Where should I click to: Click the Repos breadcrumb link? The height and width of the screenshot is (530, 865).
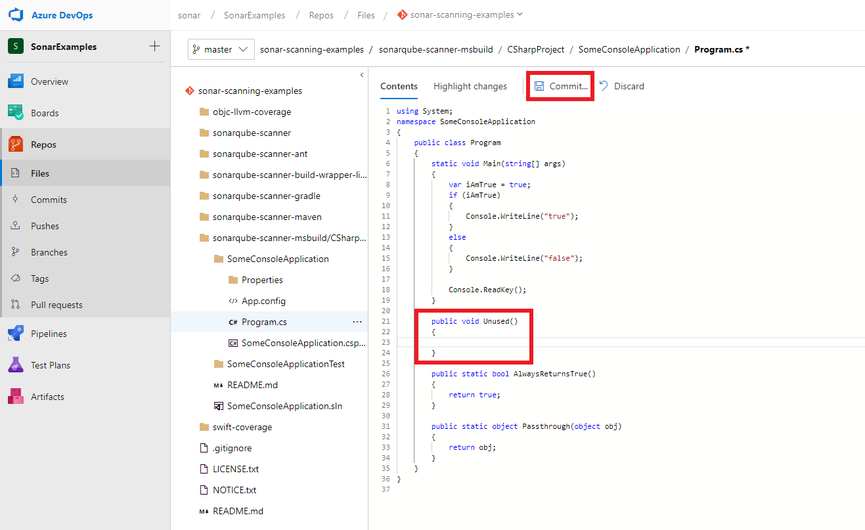click(321, 14)
